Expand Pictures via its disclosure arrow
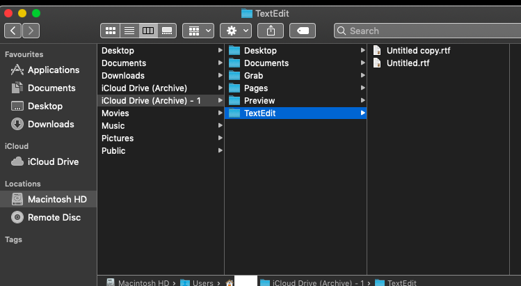This screenshot has height=286, width=521. click(x=220, y=138)
